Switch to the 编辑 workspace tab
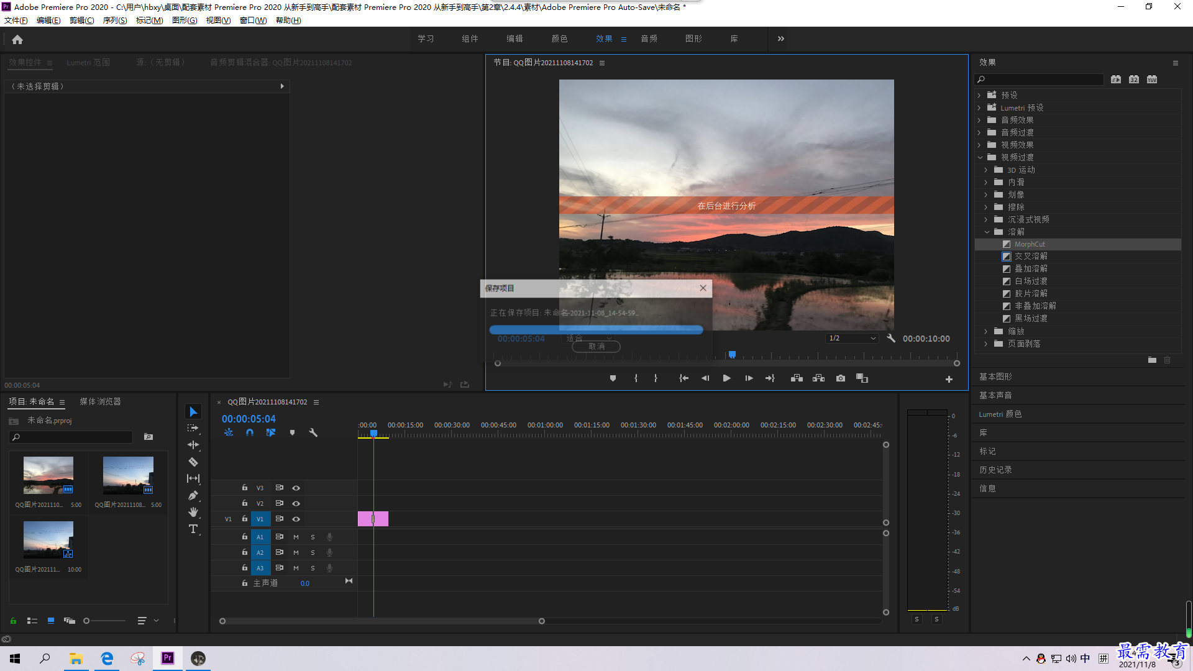The width and height of the screenshot is (1193, 671). [x=514, y=39]
